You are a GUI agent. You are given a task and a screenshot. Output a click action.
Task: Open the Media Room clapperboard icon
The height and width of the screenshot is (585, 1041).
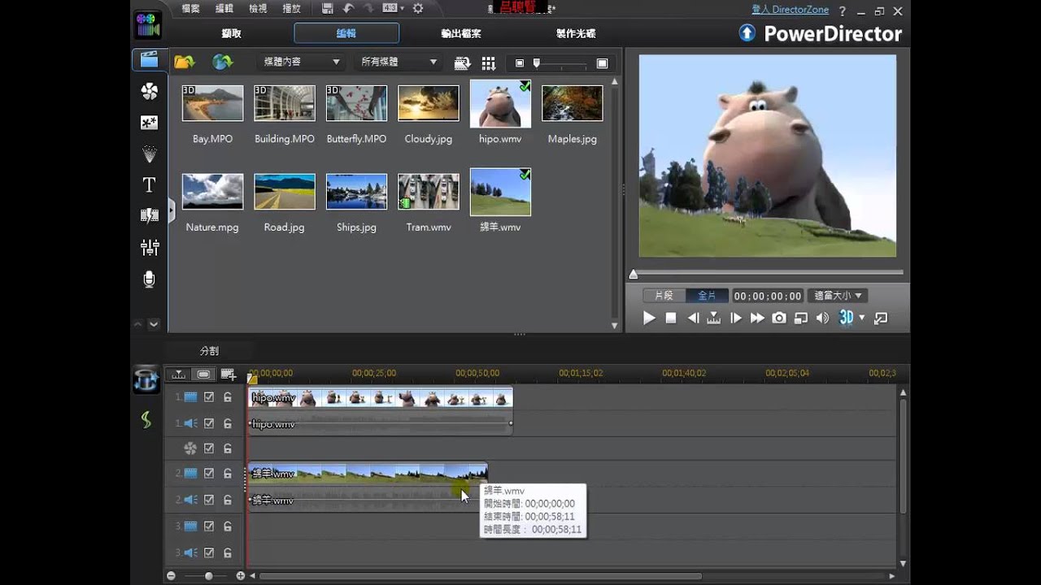(149, 59)
